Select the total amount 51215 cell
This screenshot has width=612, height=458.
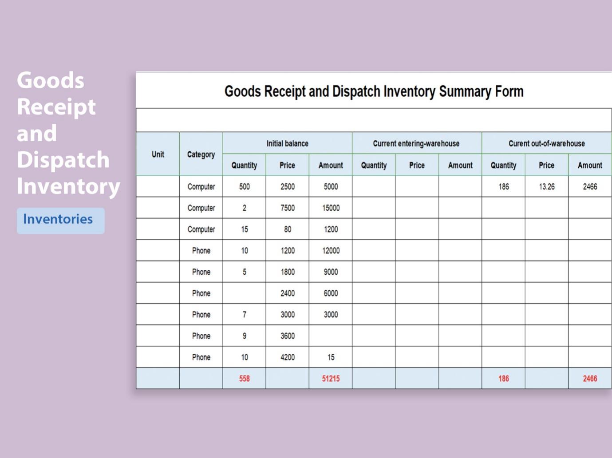coord(330,378)
